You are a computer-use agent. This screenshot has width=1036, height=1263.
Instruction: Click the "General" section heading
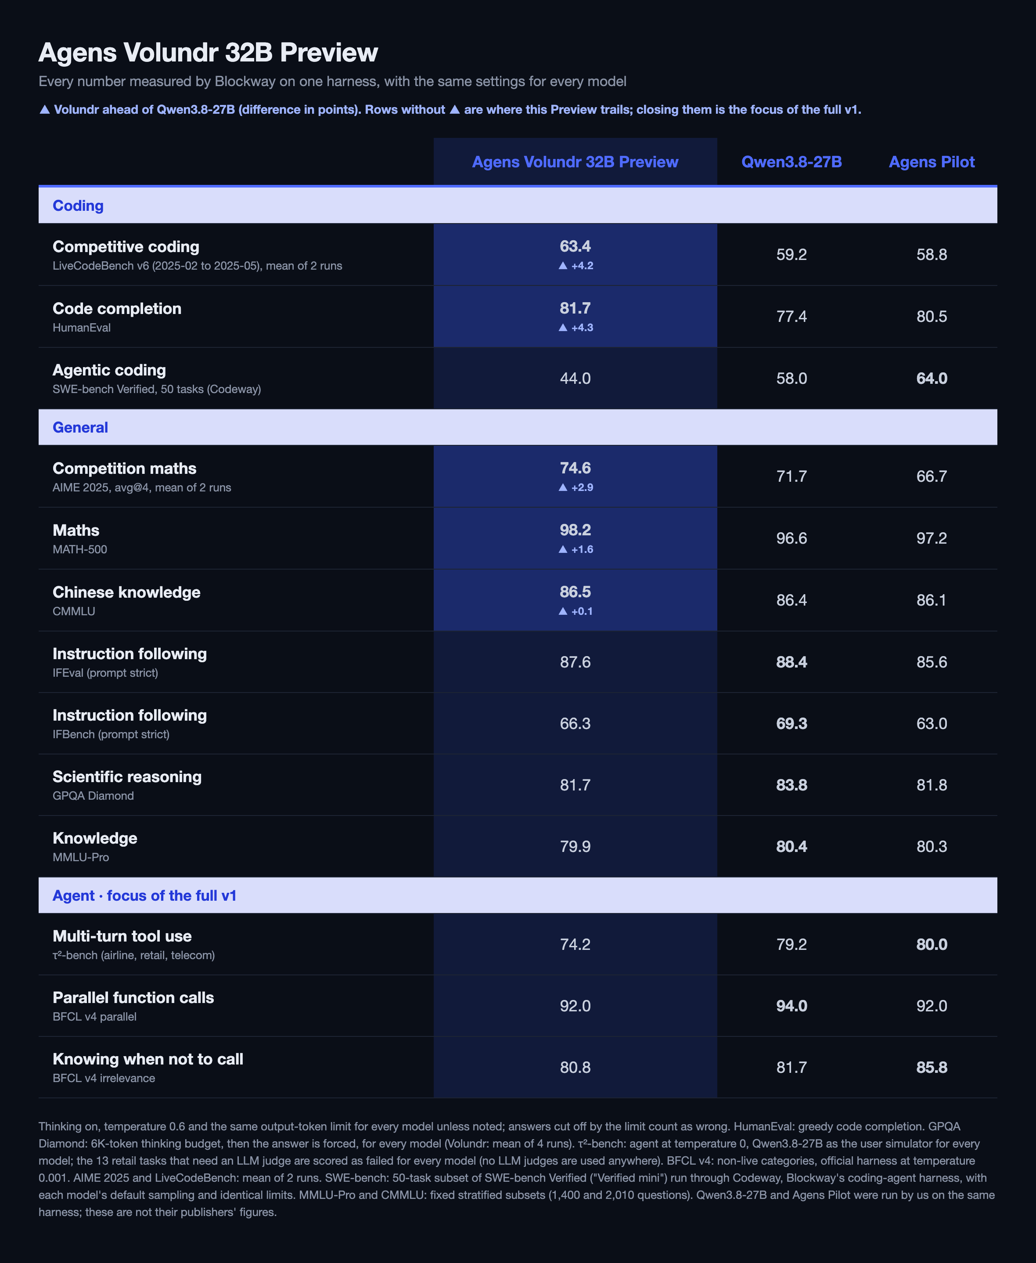(x=80, y=427)
